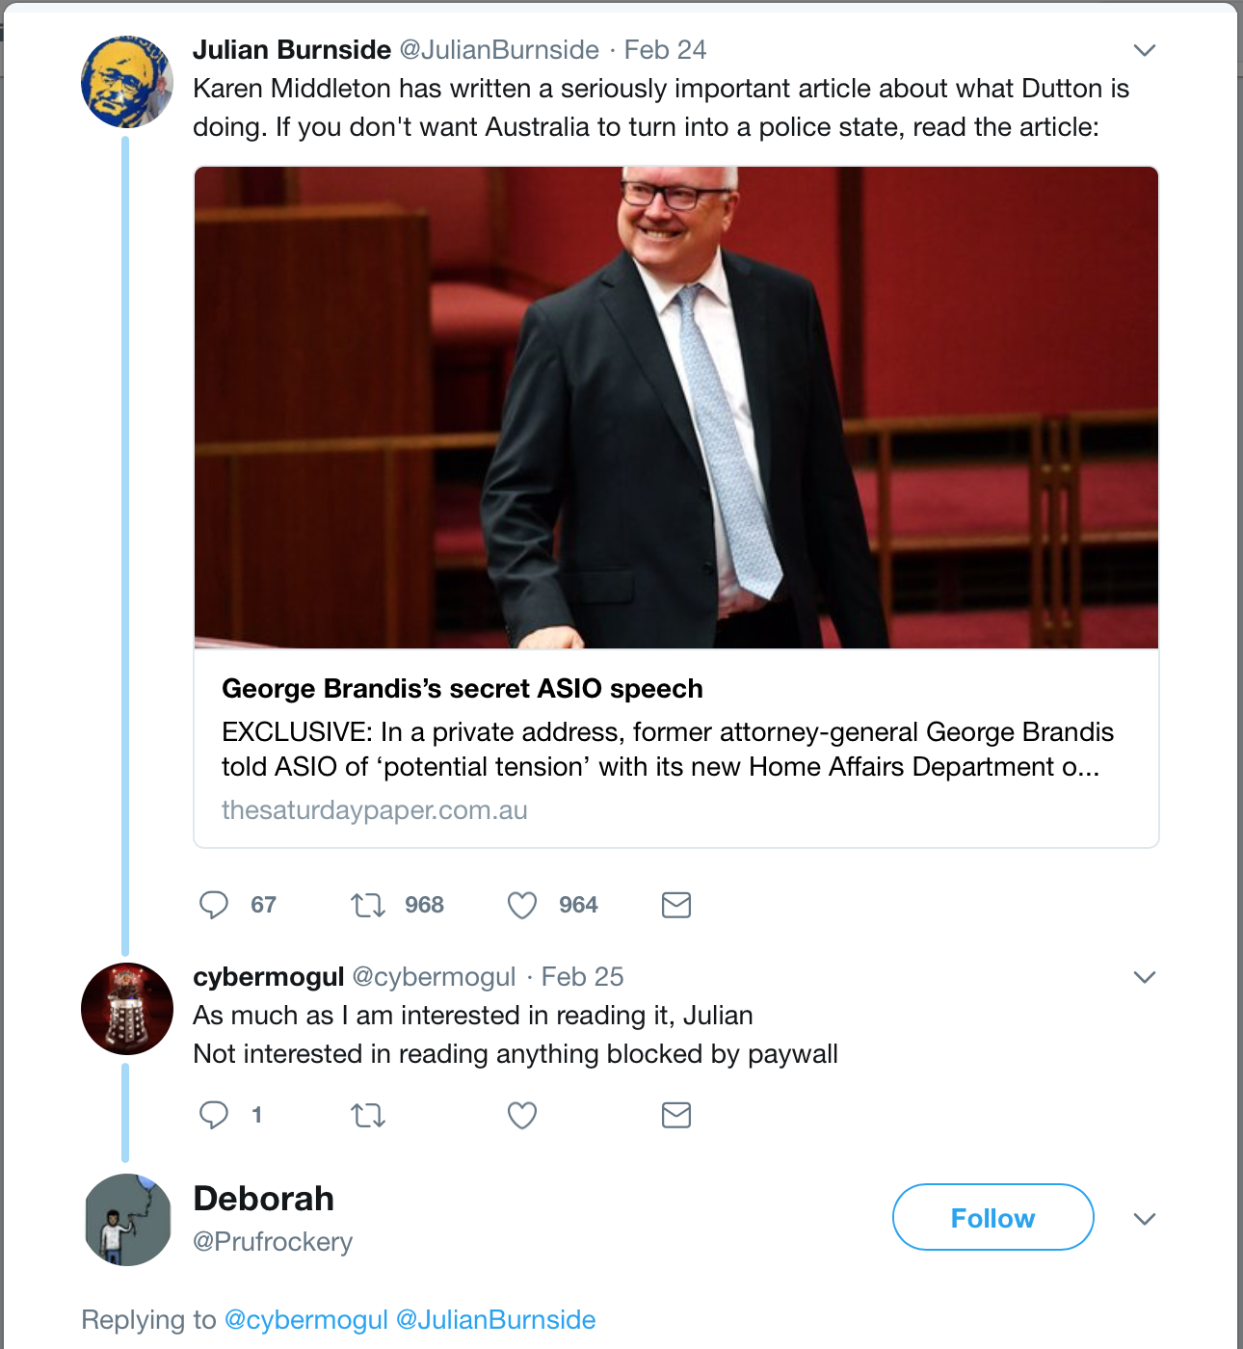Open "George Brandis's secret ASIO speech" headline
This screenshot has height=1349, width=1243.
tap(462, 689)
